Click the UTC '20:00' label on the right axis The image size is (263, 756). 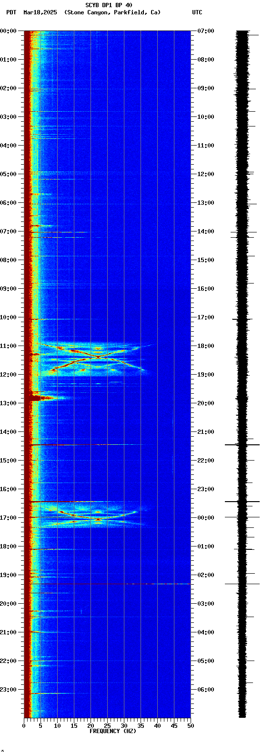pyautogui.click(x=205, y=403)
